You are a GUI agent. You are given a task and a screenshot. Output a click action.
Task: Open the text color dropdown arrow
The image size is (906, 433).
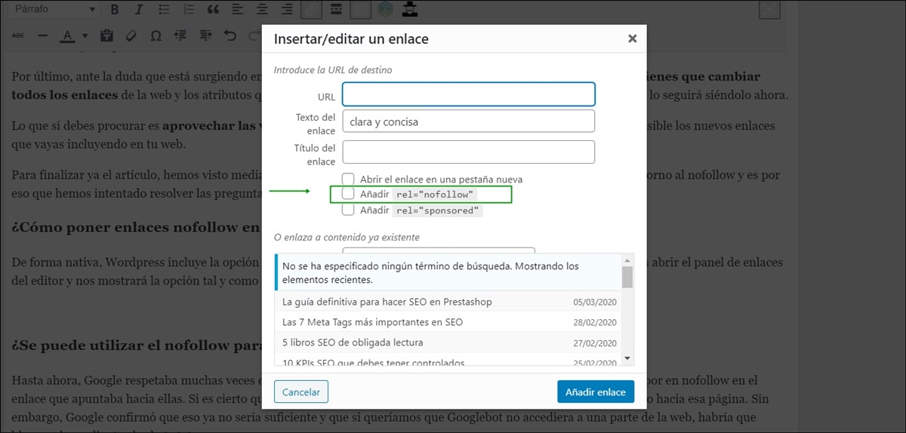point(85,35)
